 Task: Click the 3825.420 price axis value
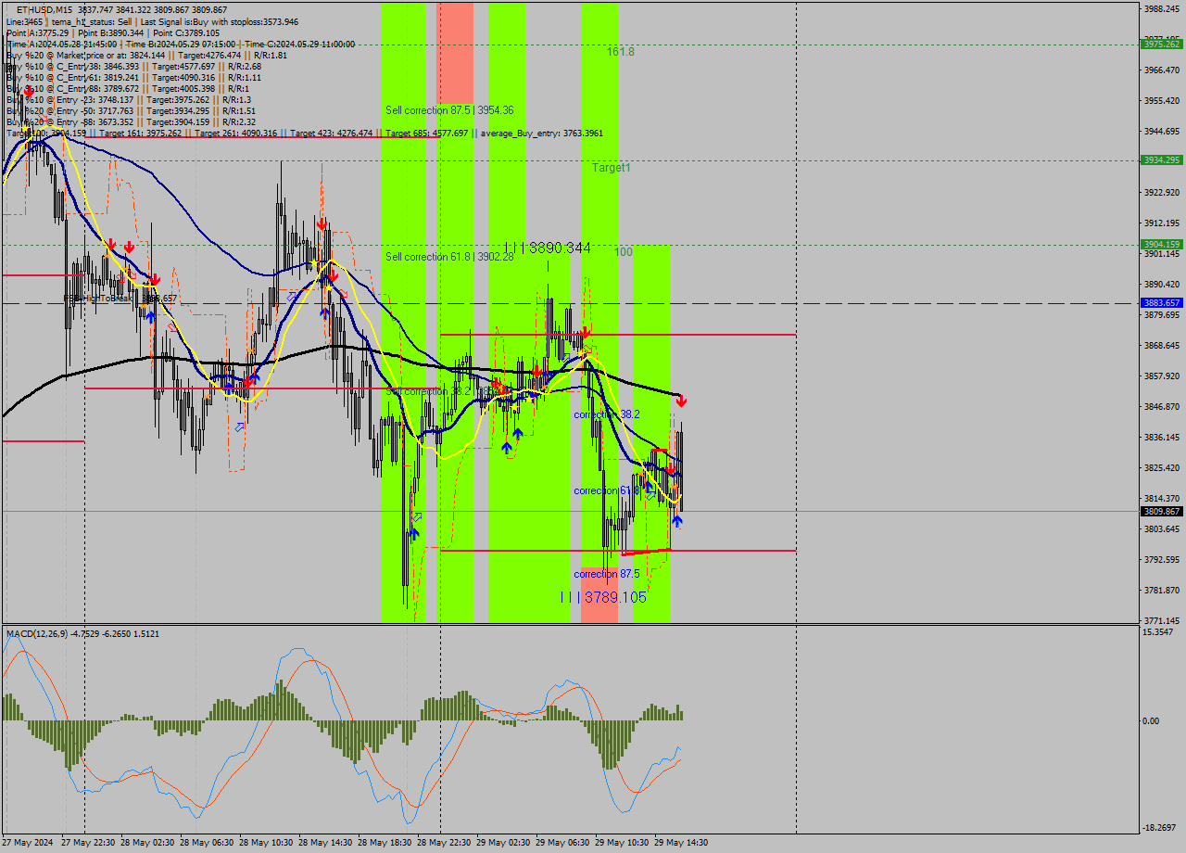coord(1162,468)
